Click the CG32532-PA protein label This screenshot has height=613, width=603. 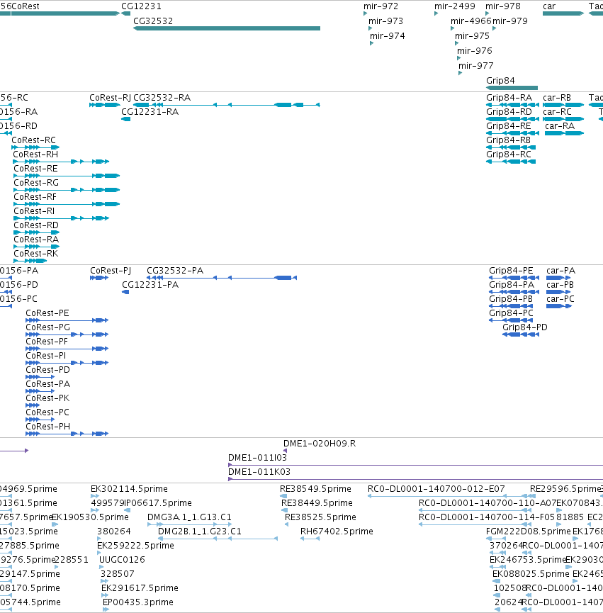[x=175, y=271]
